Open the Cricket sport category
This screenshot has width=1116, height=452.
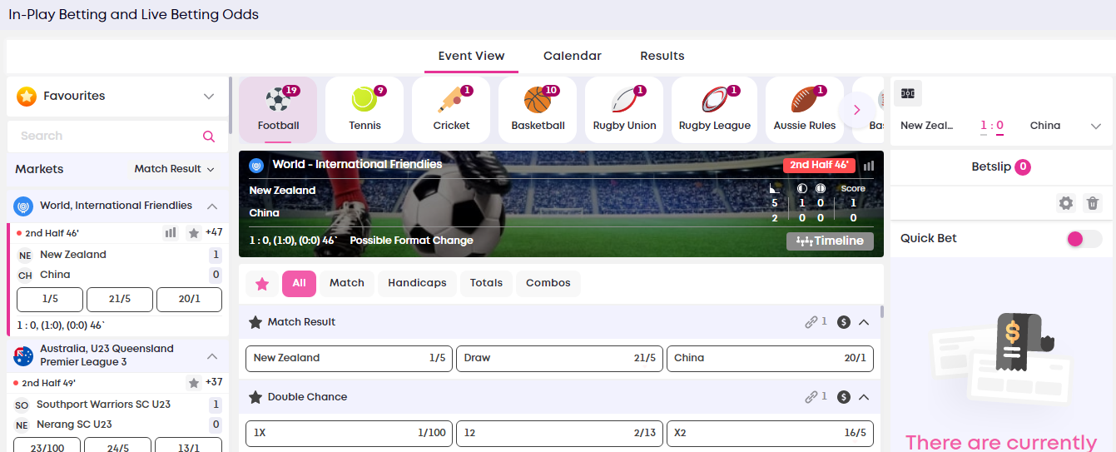point(451,109)
